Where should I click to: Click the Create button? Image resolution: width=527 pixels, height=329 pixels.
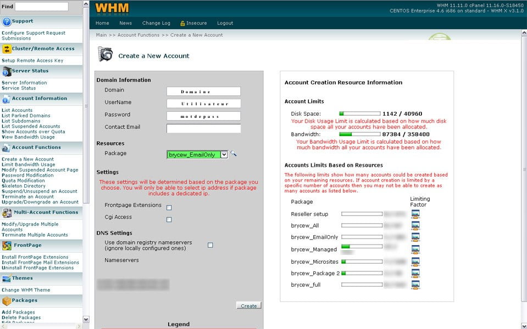pos(249,305)
